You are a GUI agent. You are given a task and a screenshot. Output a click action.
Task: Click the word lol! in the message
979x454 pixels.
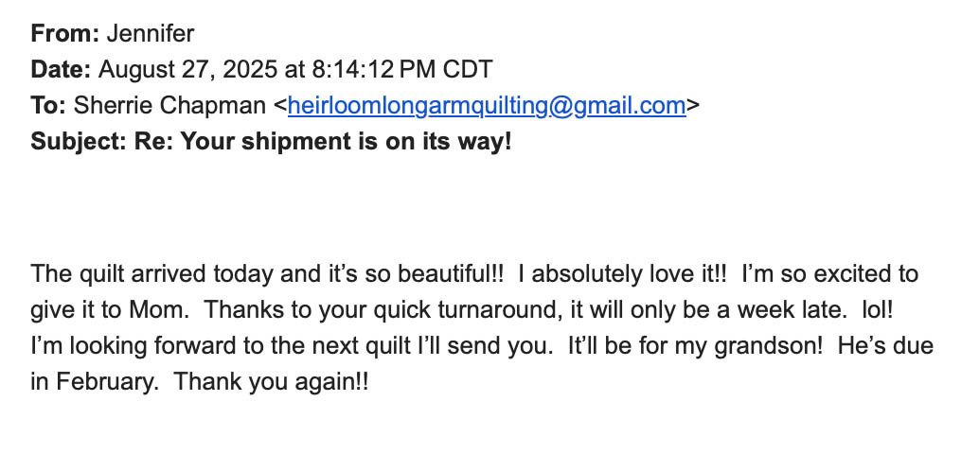tap(878, 310)
